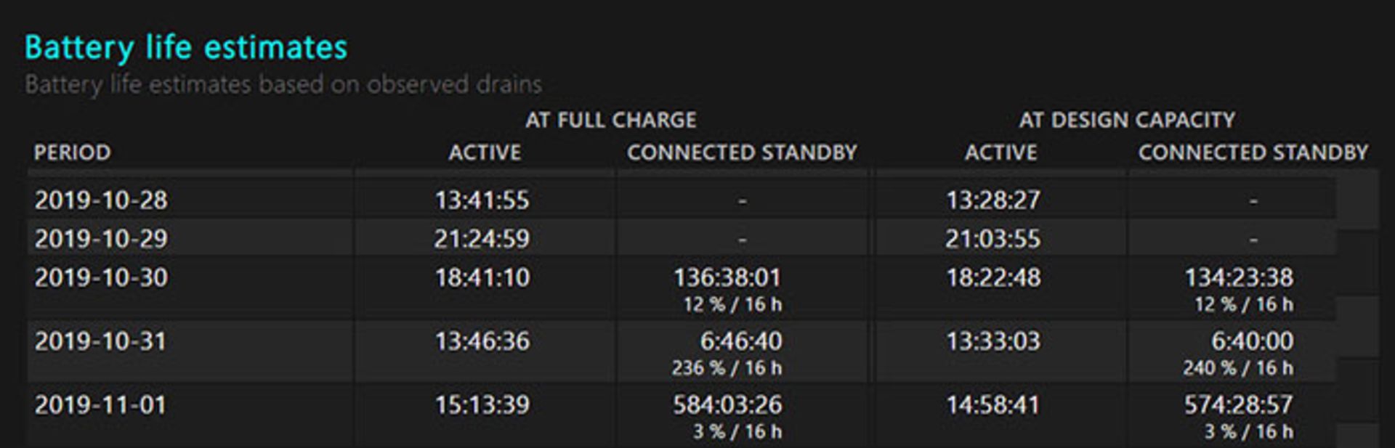The width and height of the screenshot is (1395, 448).
Task: Select the 134:23:38 design capacity standby value
Action: (1239, 277)
